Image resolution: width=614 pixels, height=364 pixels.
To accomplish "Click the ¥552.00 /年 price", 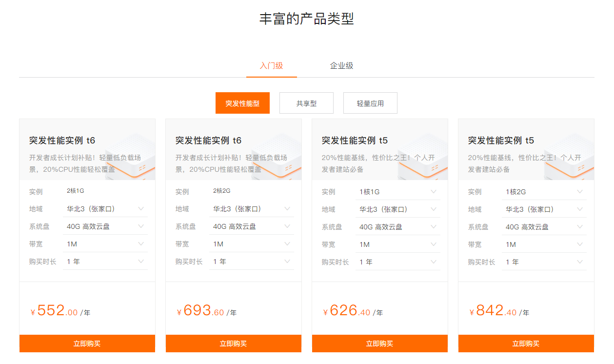I will click(x=60, y=311).
